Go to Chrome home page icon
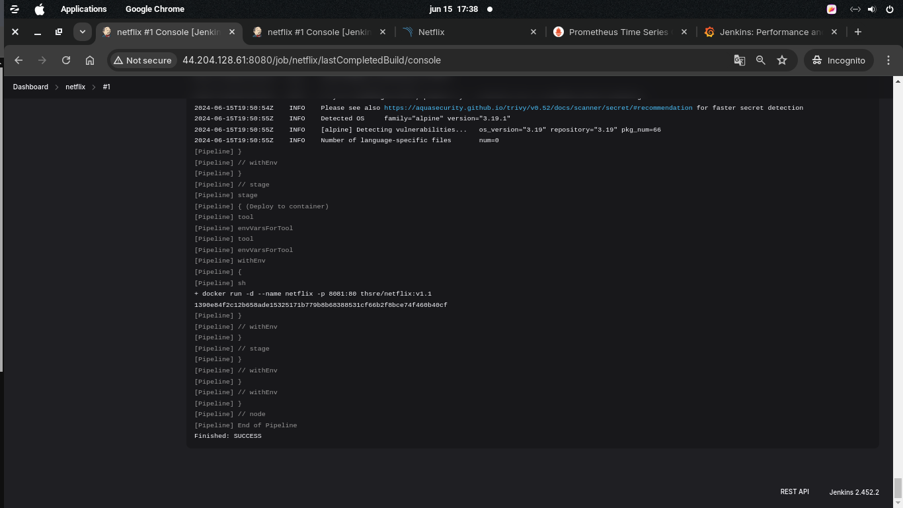Viewport: 903px width, 508px height. coord(90,60)
